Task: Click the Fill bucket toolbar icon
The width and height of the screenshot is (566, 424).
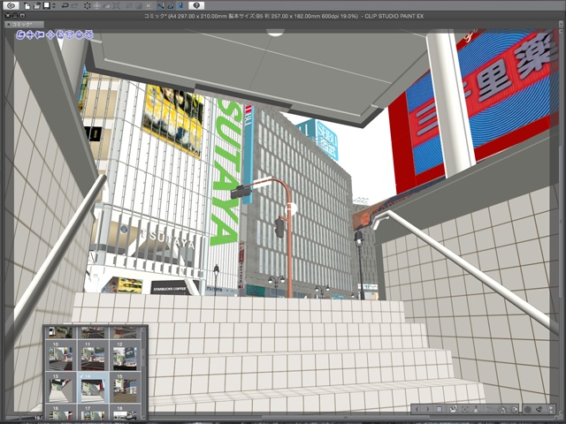Action: coord(106,5)
